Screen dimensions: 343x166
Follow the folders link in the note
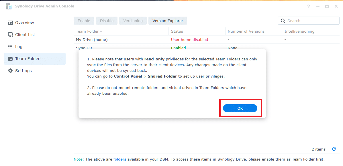[120, 159]
